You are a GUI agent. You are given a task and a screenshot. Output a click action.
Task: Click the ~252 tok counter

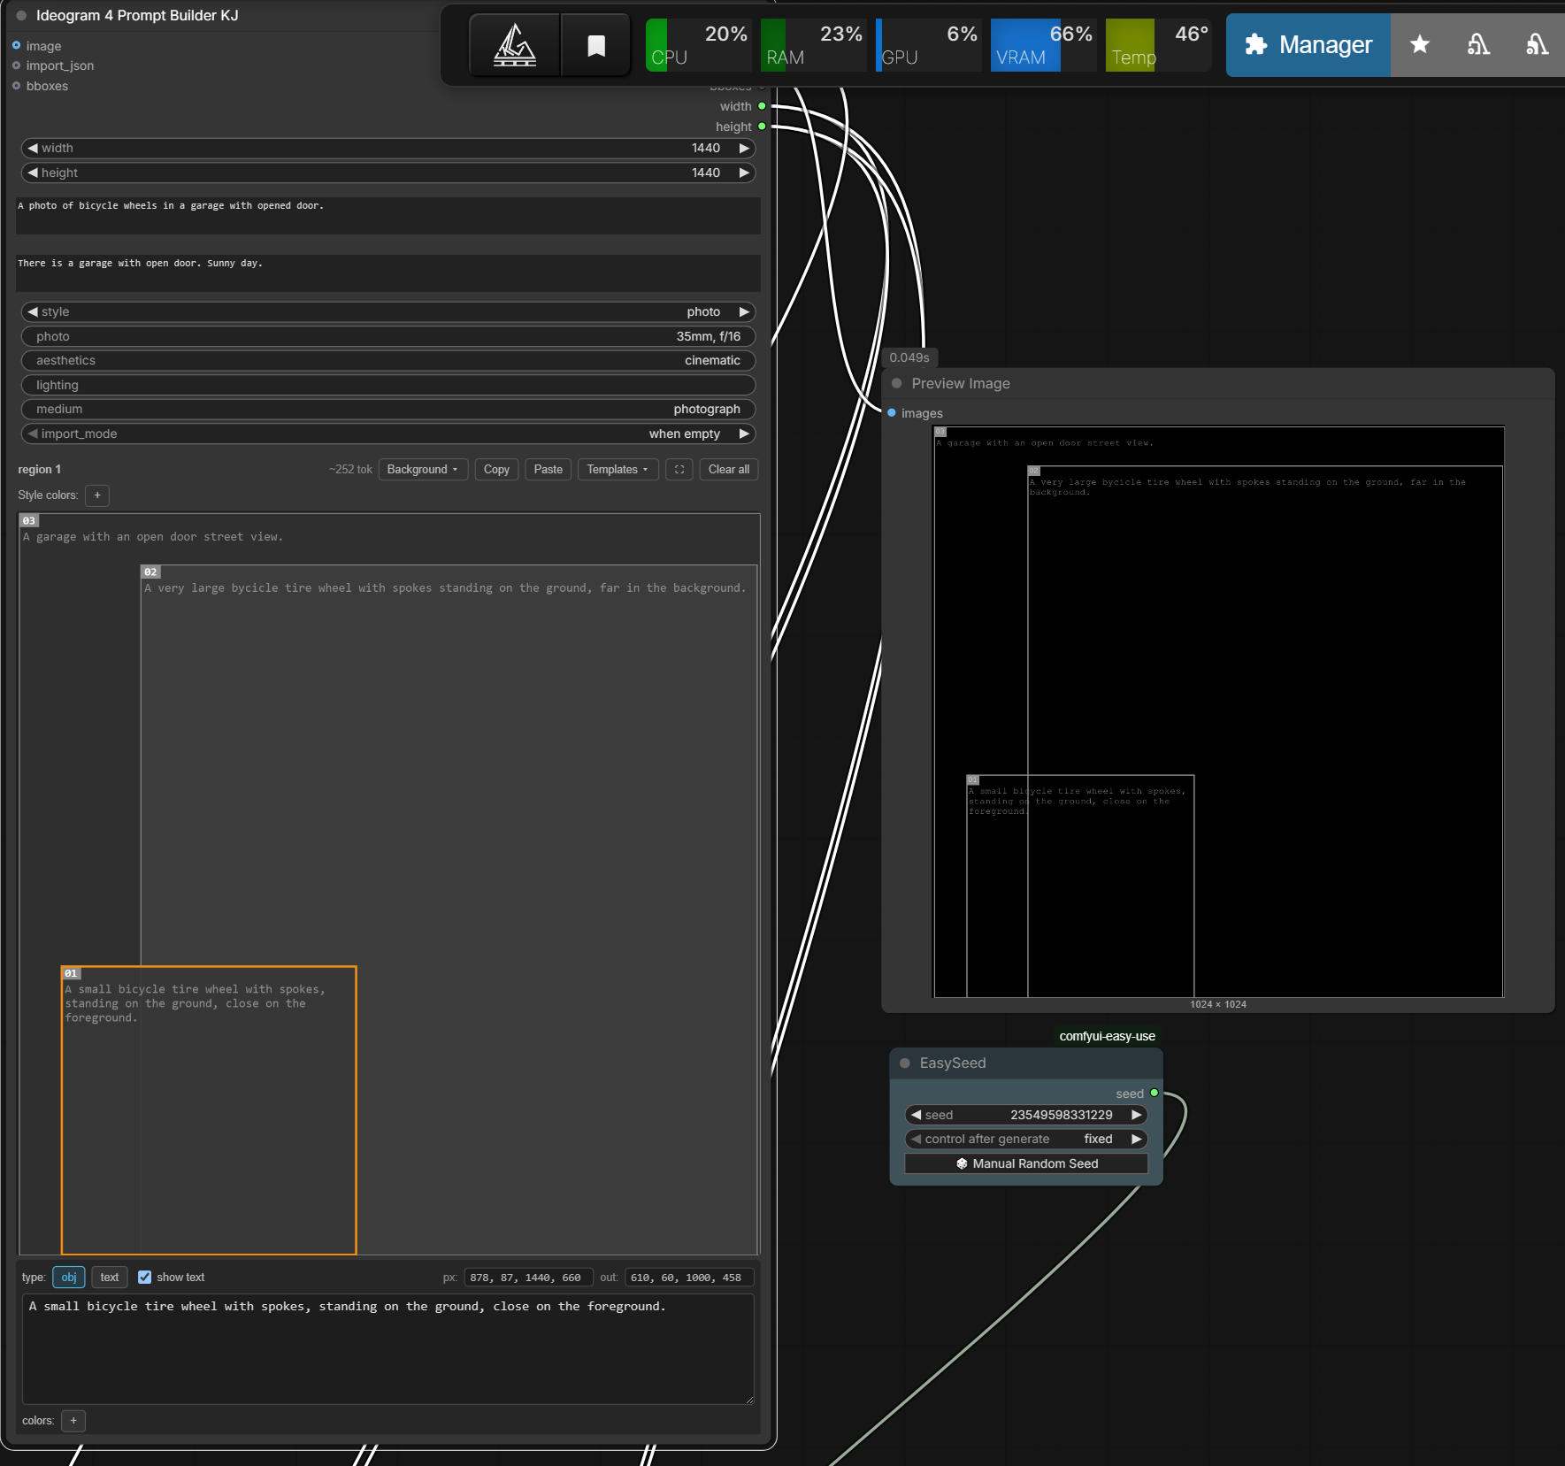tap(350, 470)
